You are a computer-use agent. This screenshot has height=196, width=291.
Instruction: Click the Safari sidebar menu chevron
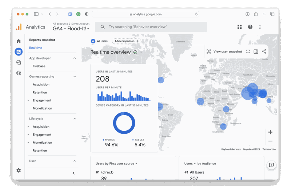point(42,14)
